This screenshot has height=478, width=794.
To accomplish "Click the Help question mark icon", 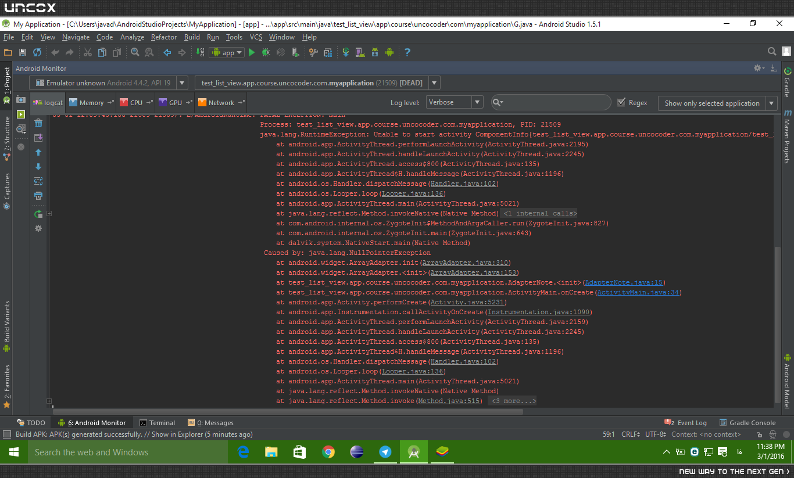I will pos(407,52).
